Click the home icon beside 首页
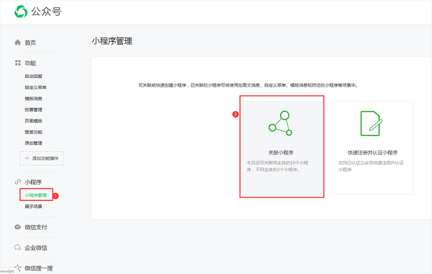 [x=18, y=42]
